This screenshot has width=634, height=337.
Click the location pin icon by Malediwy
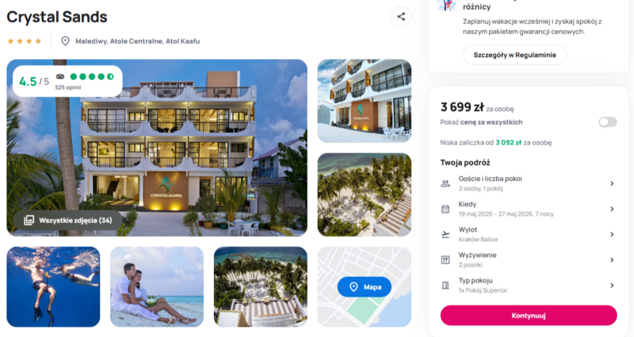point(65,41)
